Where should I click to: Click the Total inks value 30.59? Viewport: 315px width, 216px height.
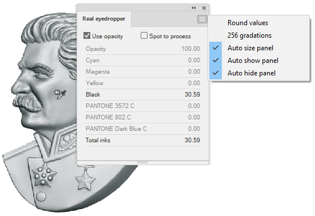[192, 140]
